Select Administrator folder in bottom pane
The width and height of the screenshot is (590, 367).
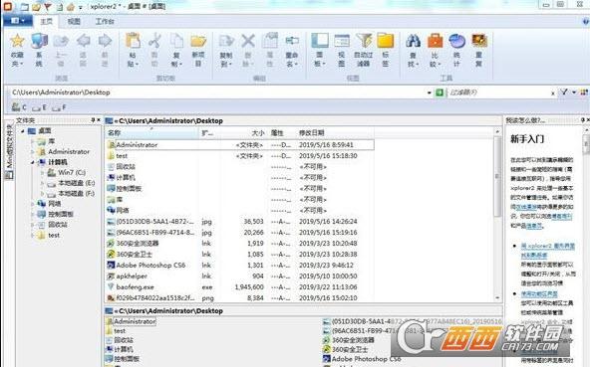tap(135, 321)
